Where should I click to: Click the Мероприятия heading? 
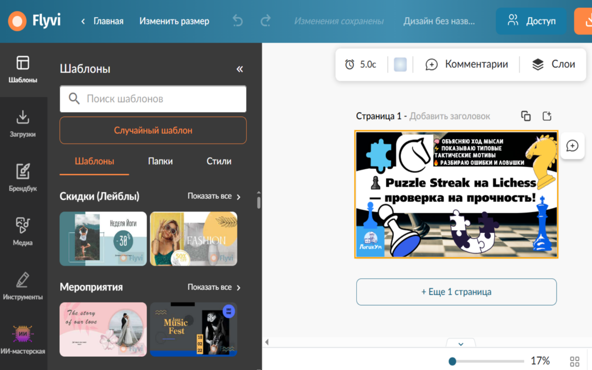tap(91, 287)
